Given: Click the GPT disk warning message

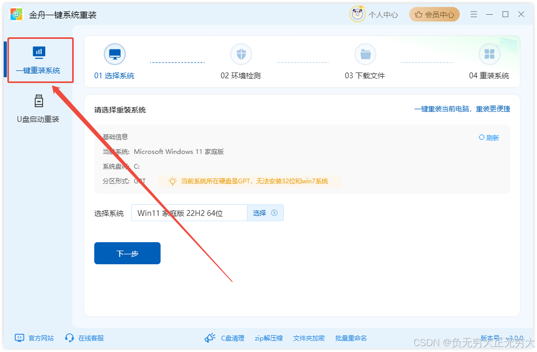Looking at the screenshot, I should tap(250, 181).
